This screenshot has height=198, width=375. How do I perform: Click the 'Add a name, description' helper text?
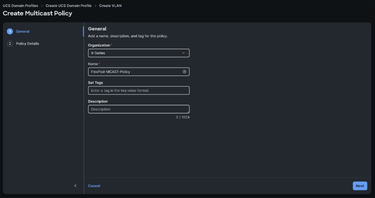pos(128,36)
